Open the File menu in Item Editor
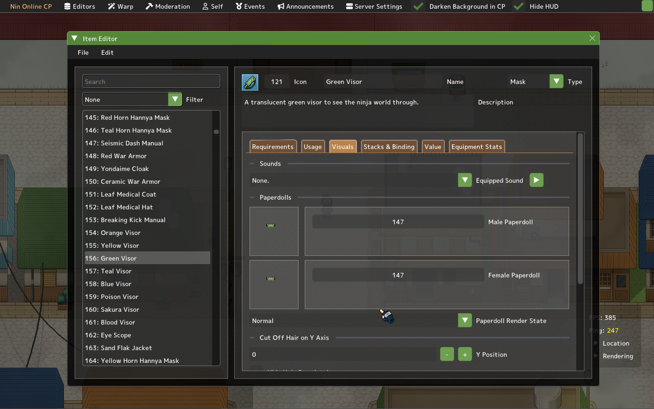Image resolution: width=654 pixels, height=409 pixels. click(x=83, y=53)
